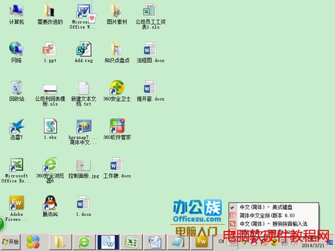Click the CH language indicator
This screenshot has width=335, height=251.
coord(221,242)
